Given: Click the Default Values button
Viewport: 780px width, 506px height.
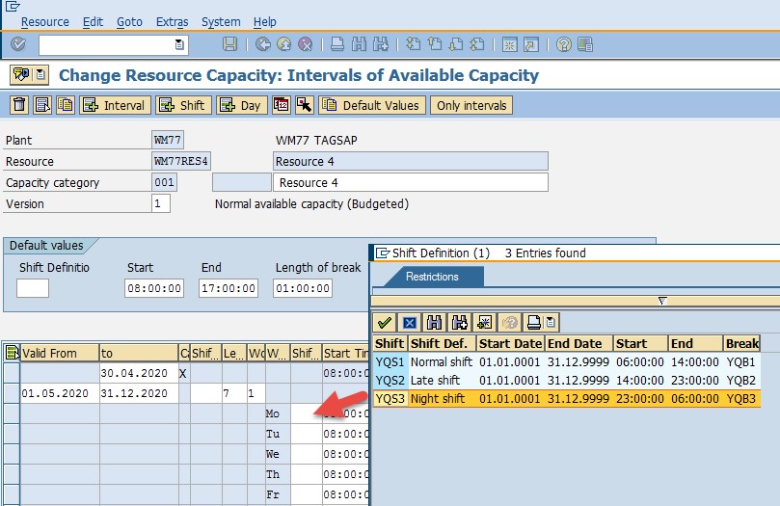Looking at the screenshot, I should click(372, 105).
